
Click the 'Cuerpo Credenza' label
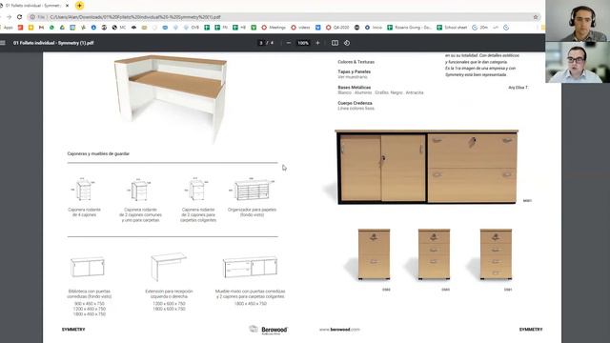tap(355, 103)
